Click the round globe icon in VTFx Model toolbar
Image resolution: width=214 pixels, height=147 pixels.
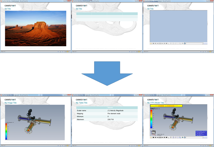(x=185, y=137)
